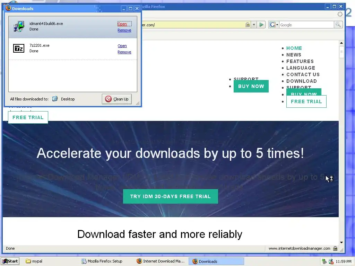Open FEATURES in the site navigation
The width and height of the screenshot is (355, 266).
coord(300,61)
